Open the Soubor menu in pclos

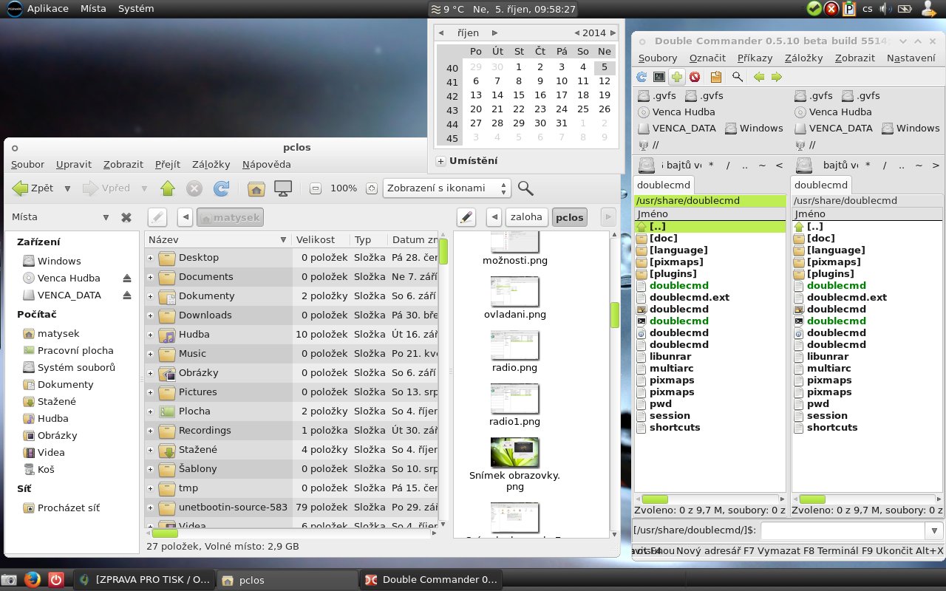pos(27,164)
